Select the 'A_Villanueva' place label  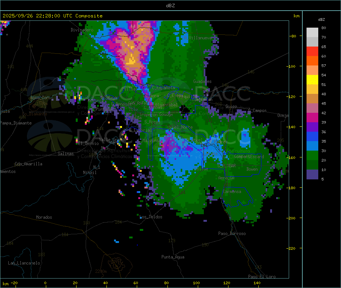pyautogui.click(x=198, y=38)
